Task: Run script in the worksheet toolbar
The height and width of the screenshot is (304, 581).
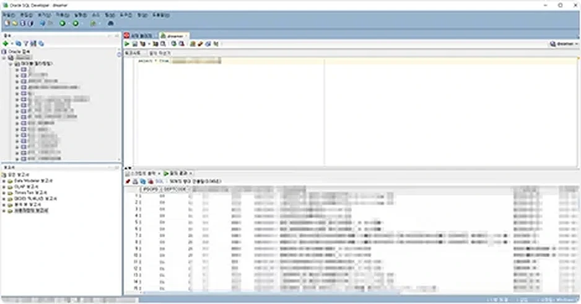Action: click(135, 44)
